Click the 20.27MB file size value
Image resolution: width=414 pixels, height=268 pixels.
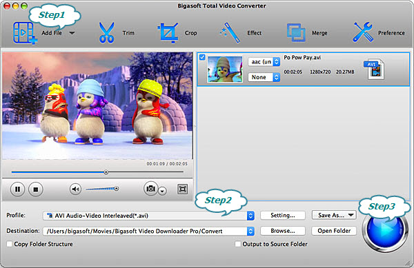pyautogui.click(x=345, y=72)
